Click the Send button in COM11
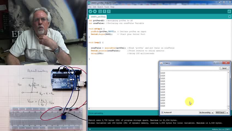The height and width of the screenshot is (131, 232). pyautogui.click(x=224, y=68)
